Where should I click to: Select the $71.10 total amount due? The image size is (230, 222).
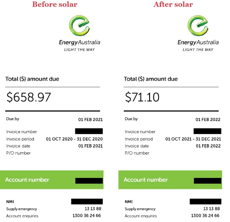pos(142,97)
